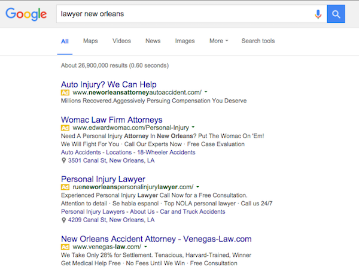Open the Search tools option
Viewport: 359px width, 273px height.
258,41
